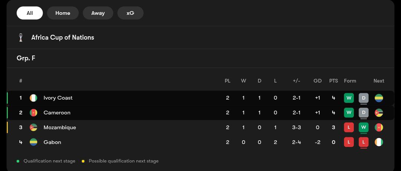Switch to the Home standings tab
The height and width of the screenshot is (171, 401).
63,13
